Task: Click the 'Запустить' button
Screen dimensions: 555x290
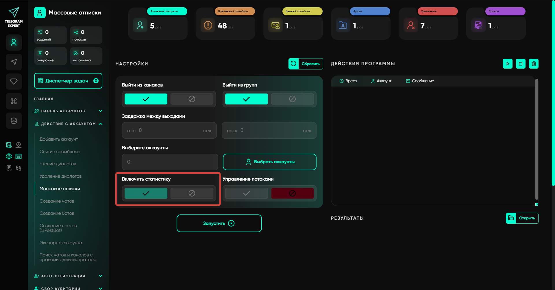Action: click(219, 223)
